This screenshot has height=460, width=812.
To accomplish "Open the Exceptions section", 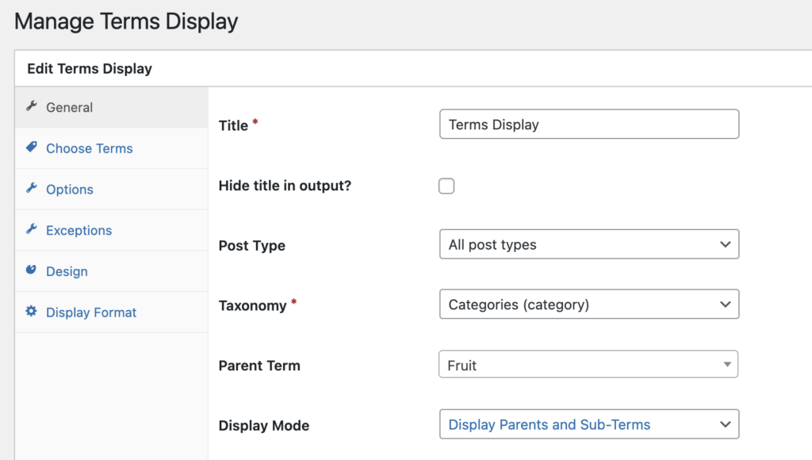I will point(79,230).
